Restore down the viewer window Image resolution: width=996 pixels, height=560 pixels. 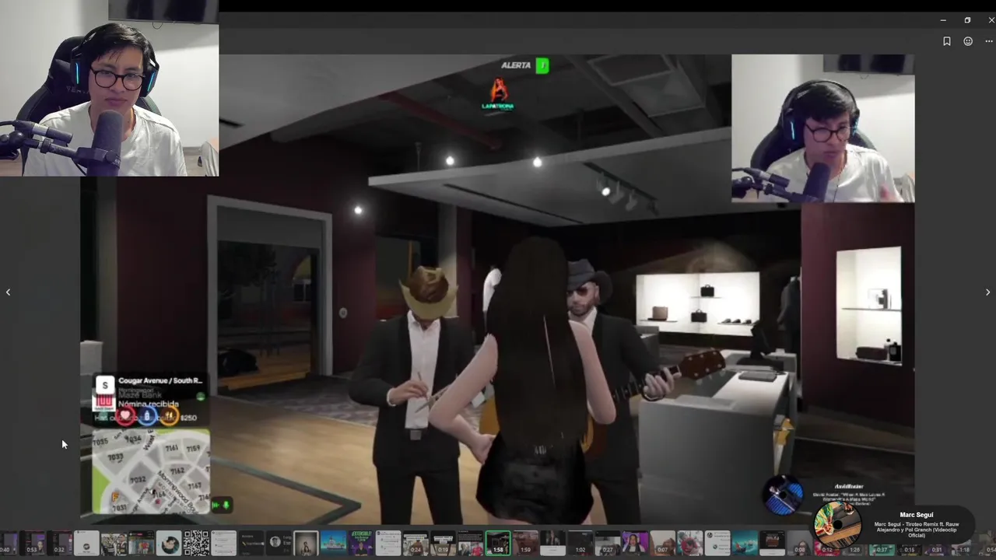[x=967, y=20]
